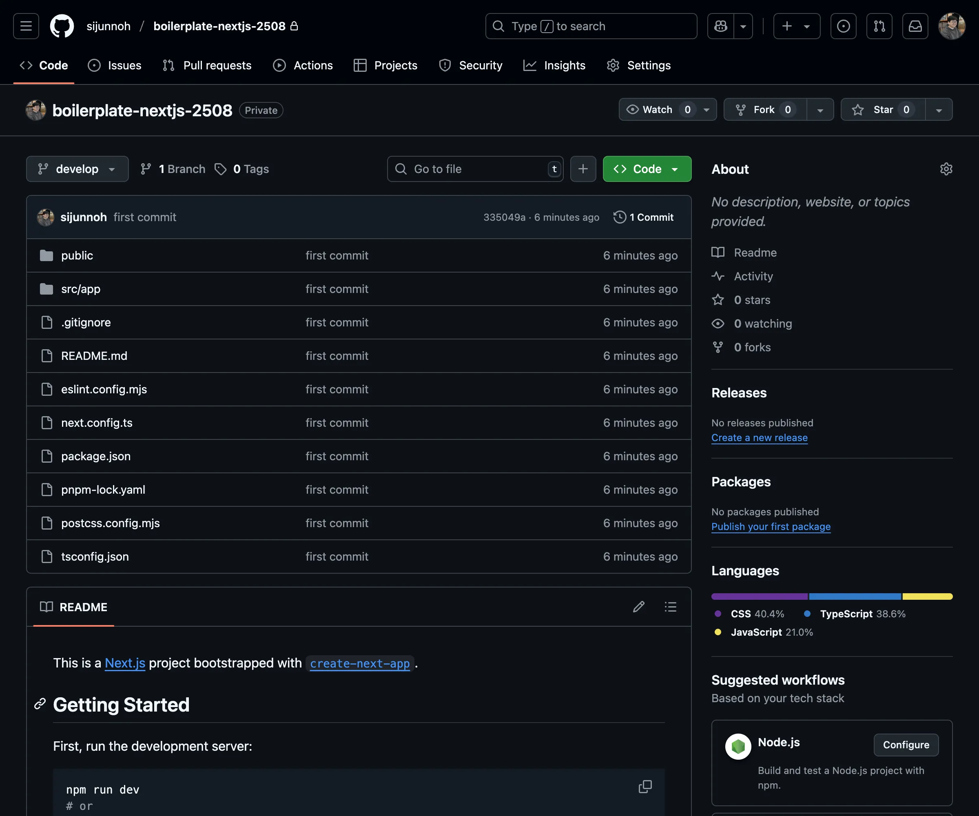Fork the repository with Fork button
Viewport: 979px width, 816px height.
[765, 110]
